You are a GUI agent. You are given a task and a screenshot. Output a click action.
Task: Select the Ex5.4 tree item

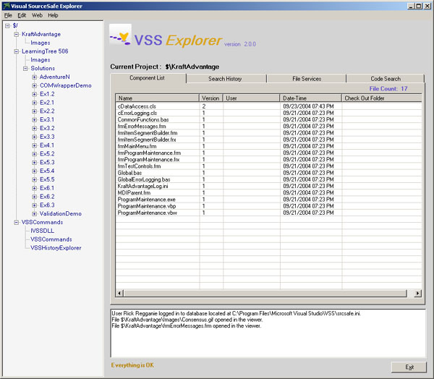[x=47, y=171]
